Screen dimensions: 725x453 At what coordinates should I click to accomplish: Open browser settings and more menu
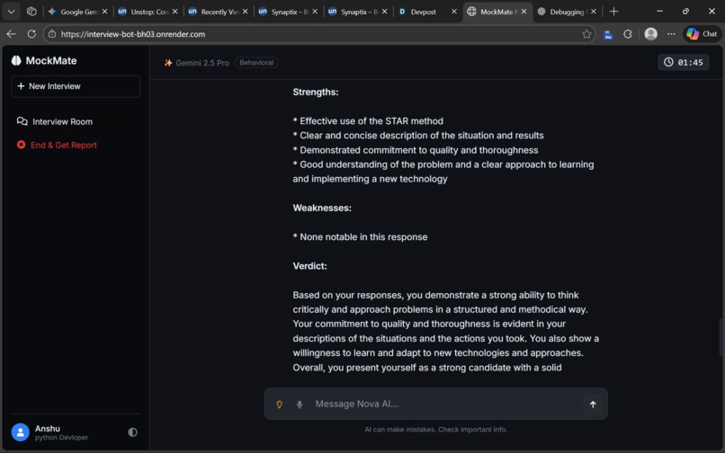click(x=671, y=34)
